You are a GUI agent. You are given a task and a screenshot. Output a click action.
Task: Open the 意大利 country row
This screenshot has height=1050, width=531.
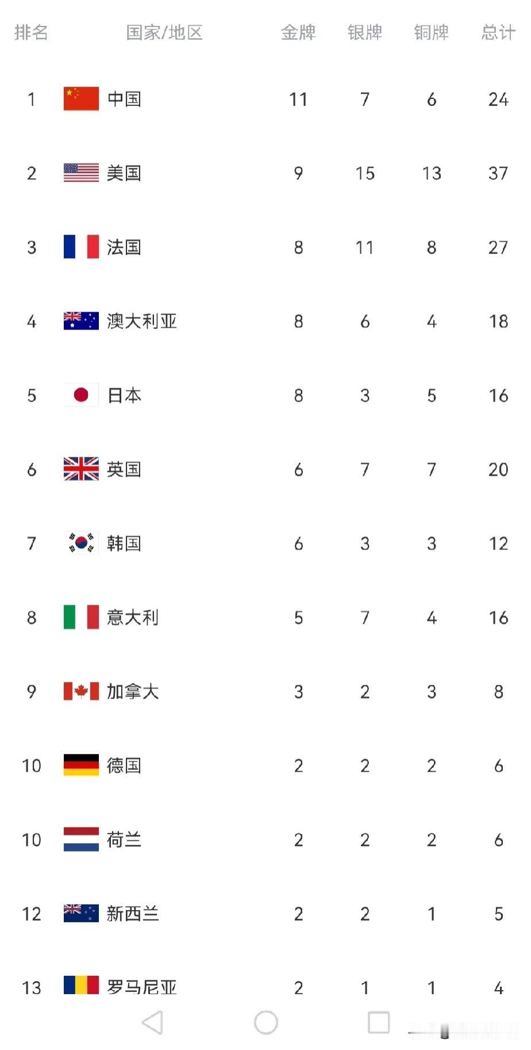click(265, 617)
